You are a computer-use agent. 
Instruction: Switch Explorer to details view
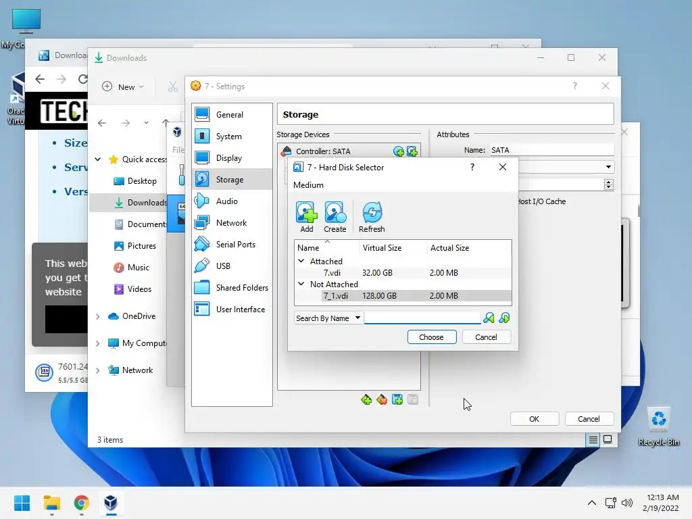click(x=593, y=439)
